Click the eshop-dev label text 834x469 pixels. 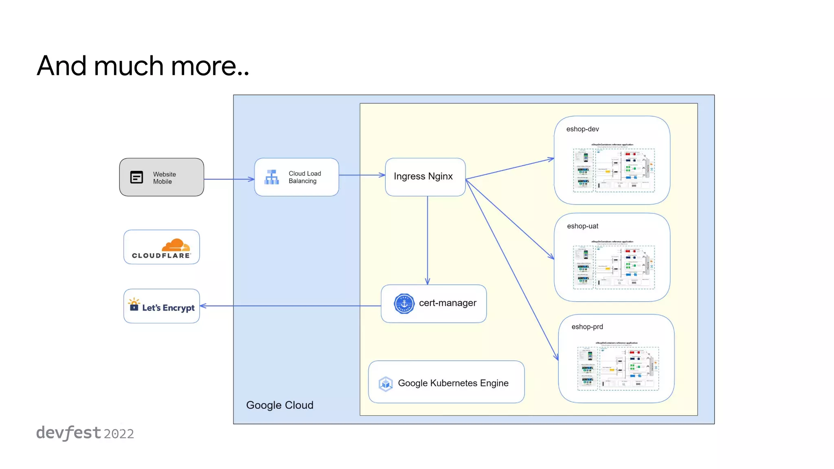(x=582, y=129)
